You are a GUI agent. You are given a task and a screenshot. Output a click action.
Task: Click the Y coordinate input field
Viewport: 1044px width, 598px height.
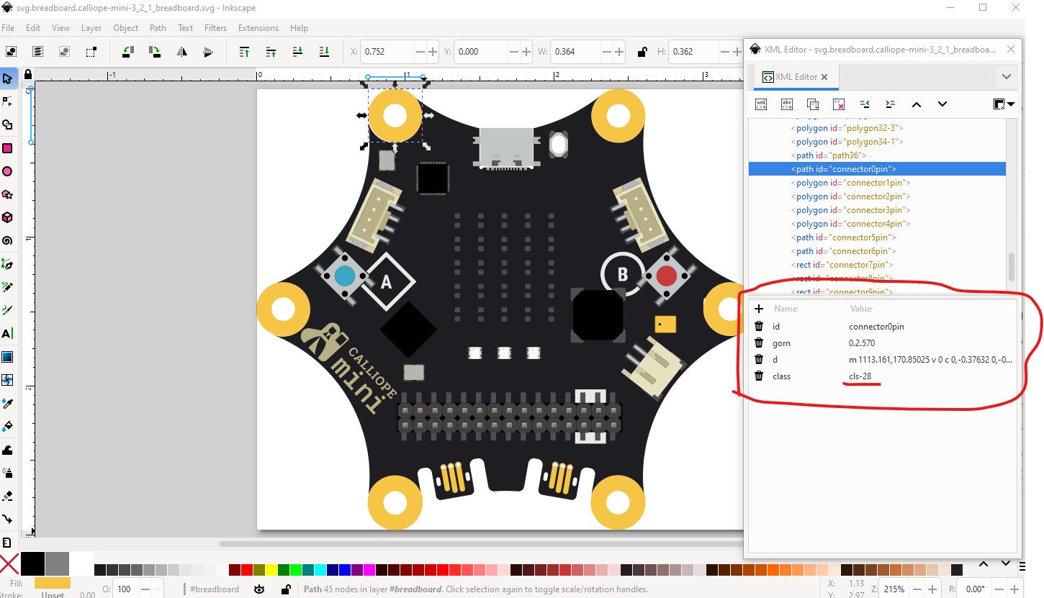point(480,52)
